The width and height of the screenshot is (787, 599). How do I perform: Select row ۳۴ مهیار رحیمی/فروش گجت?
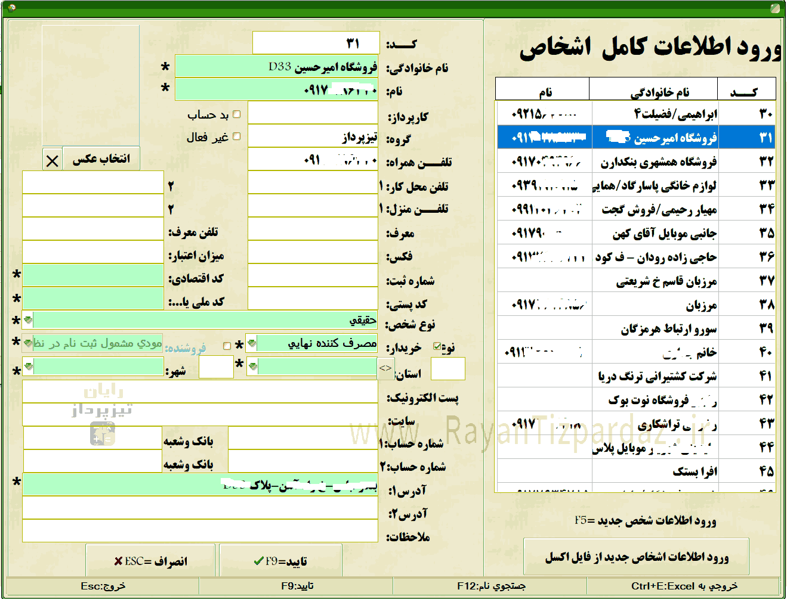(x=636, y=209)
